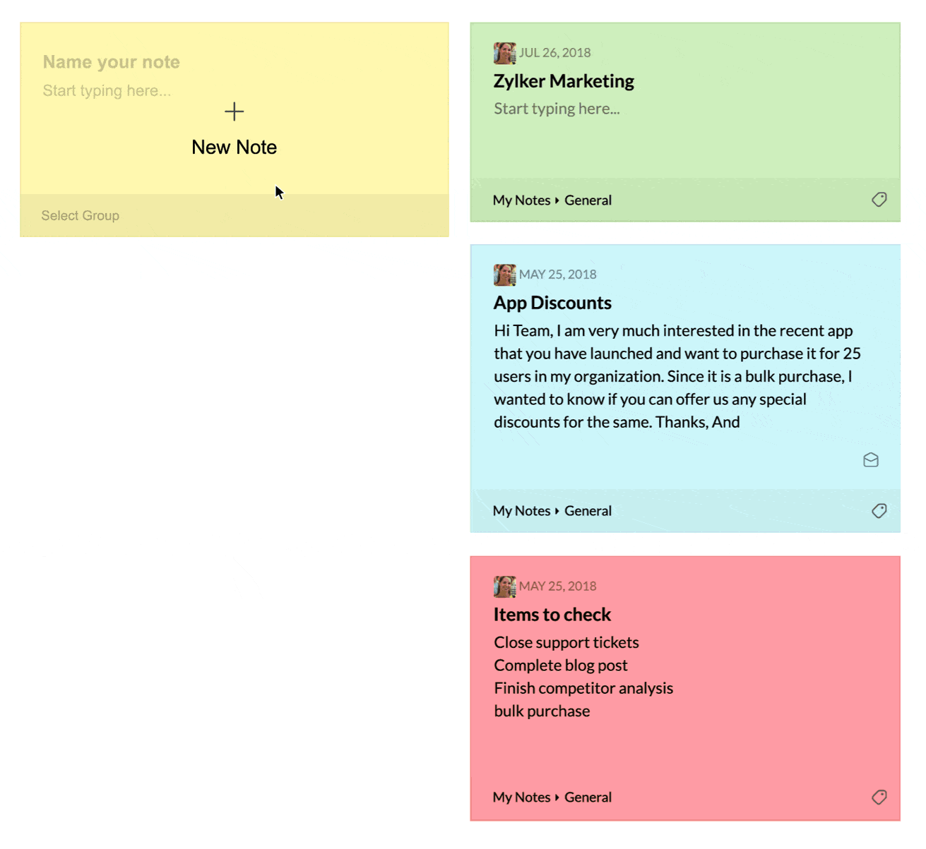Click the Name your note title field

pyautogui.click(x=111, y=62)
